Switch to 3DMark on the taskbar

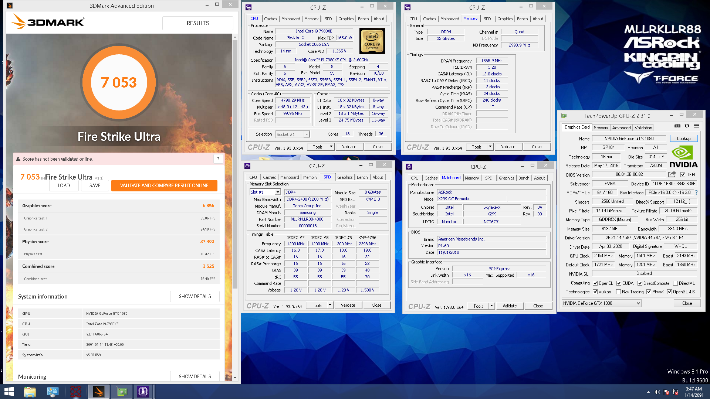tap(98, 392)
